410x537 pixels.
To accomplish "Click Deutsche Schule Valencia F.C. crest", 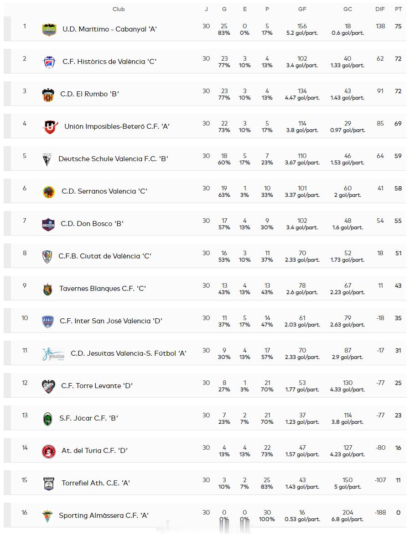I will 47,159.
